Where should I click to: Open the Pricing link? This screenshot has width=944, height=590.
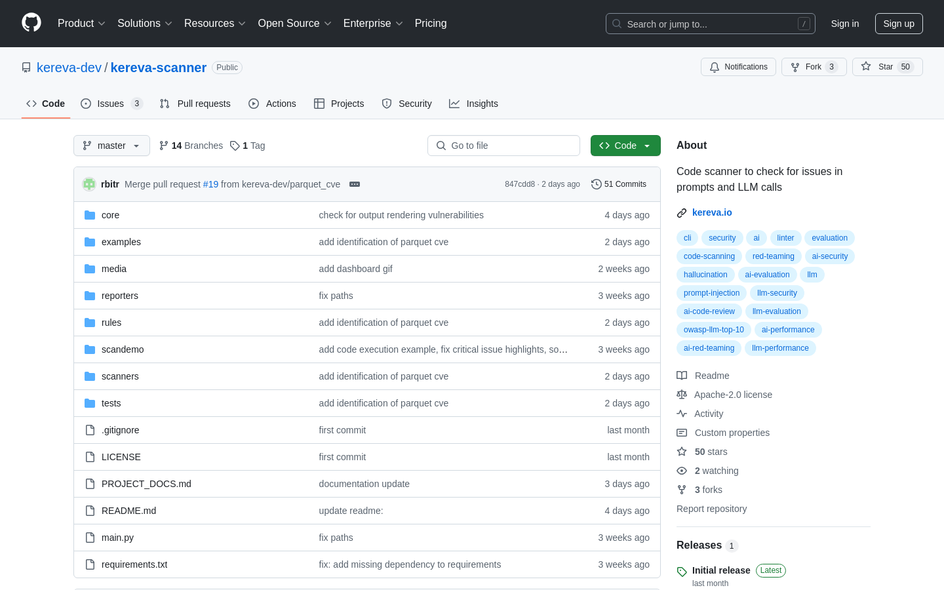[x=431, y=24]
